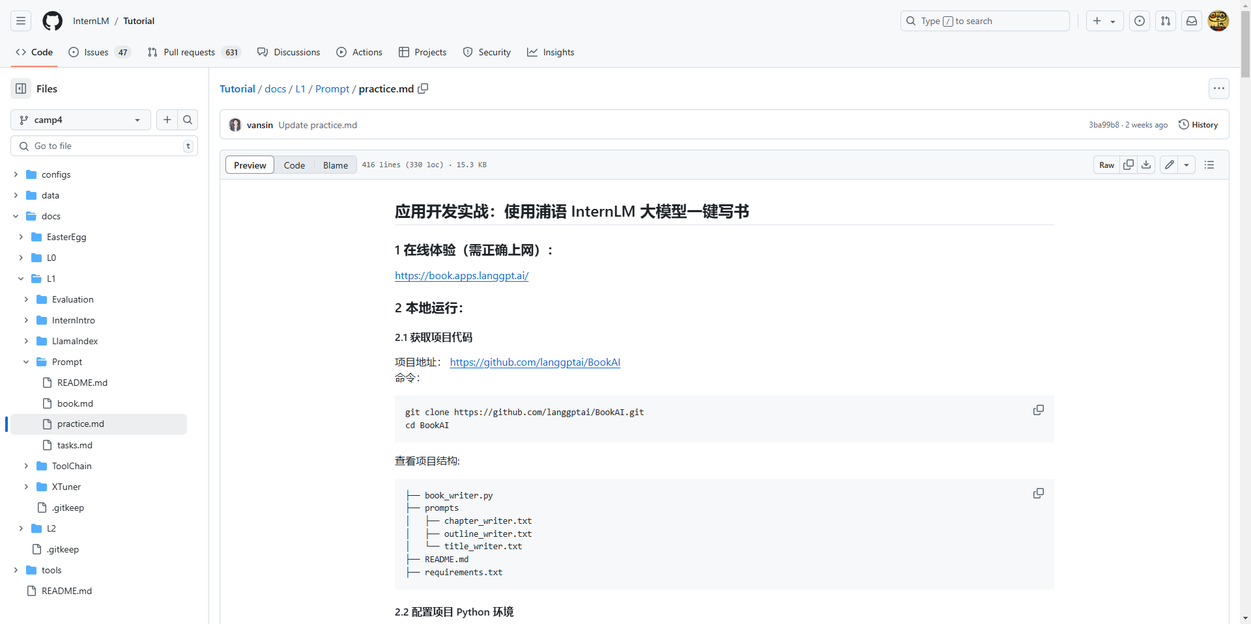Open the Pull requests tab
The width and height of the screenshot is (1251, 624).
[194, 52]
